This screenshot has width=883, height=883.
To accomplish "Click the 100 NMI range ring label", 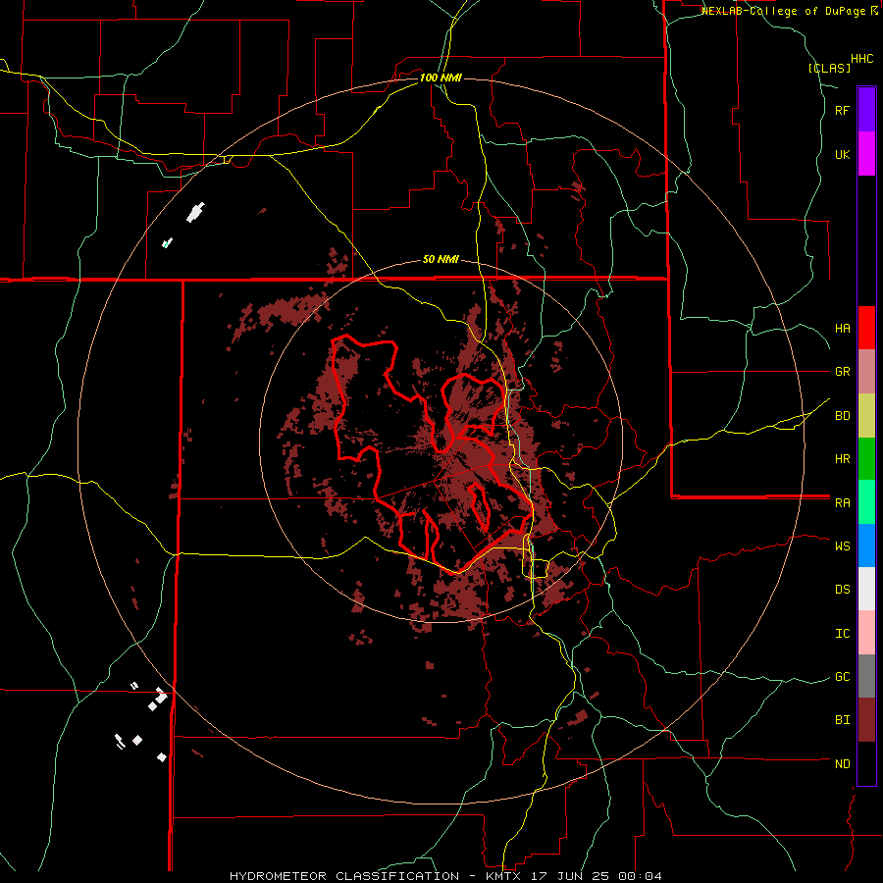I will (x=441, y=78).
